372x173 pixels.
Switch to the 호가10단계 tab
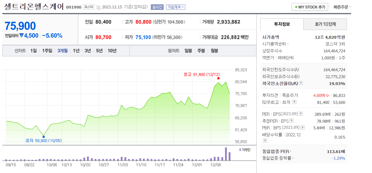coord(325,24)
